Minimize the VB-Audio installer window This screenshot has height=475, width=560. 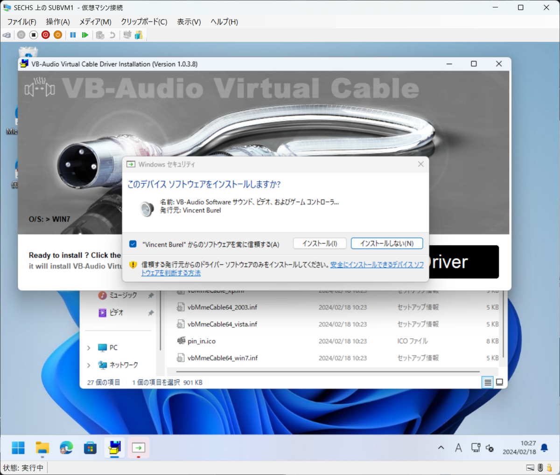[x=449, y=64]
